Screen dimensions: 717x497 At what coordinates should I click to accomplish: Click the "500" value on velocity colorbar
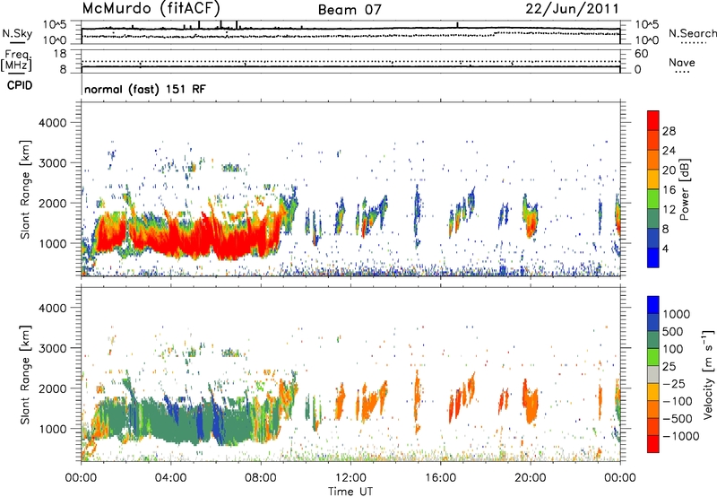pyautogui.click(x=673, y=332)
